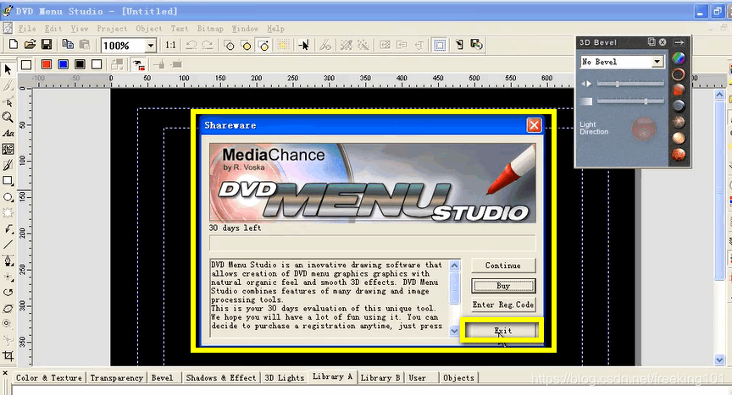732x395 pixels.
Task: Switch to the Objects tab
Action: tap(458, 378)
